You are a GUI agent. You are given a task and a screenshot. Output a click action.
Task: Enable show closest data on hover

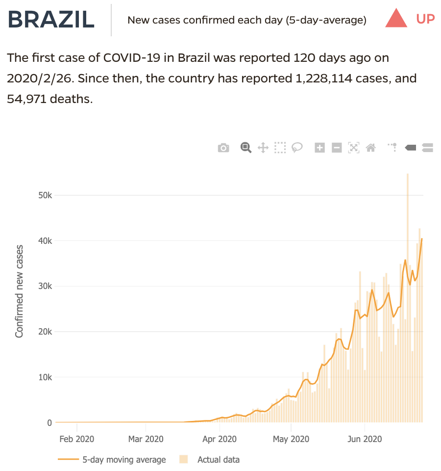pos(410,148)
